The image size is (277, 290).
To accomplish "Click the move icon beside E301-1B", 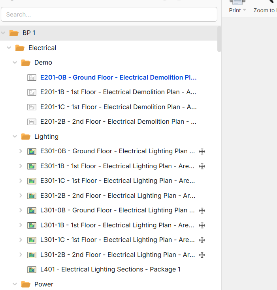I will 202,166.
